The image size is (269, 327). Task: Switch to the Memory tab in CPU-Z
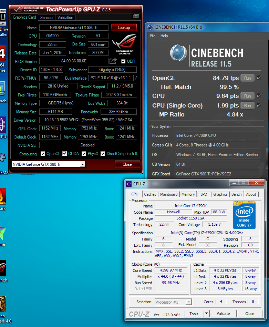[x=188, y=194]
